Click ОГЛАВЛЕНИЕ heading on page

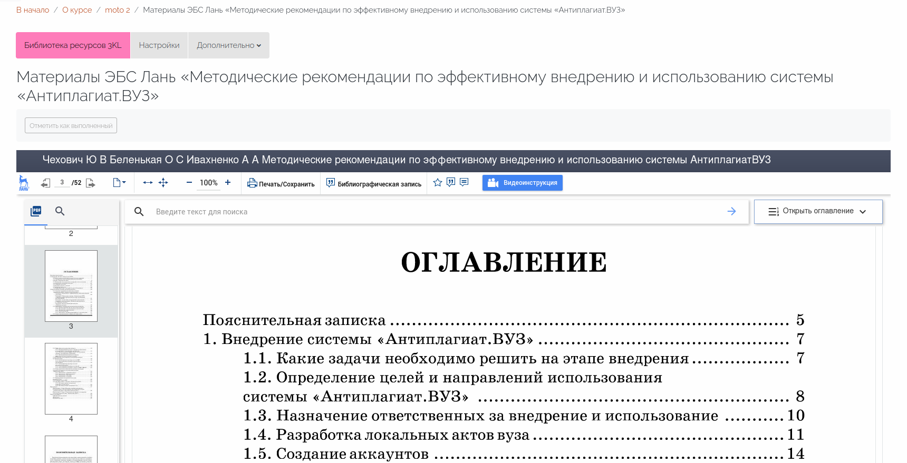point(504,262)
